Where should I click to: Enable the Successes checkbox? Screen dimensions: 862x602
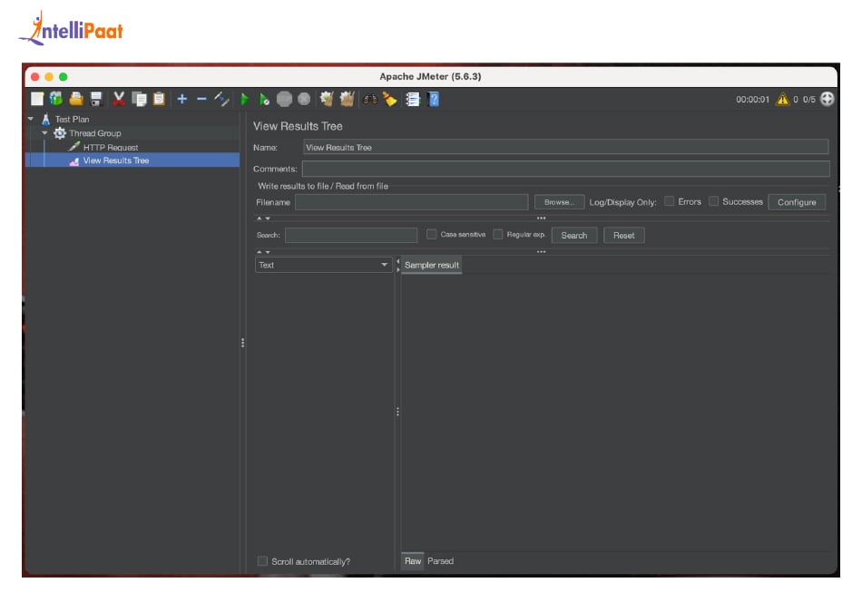[713, 201]
